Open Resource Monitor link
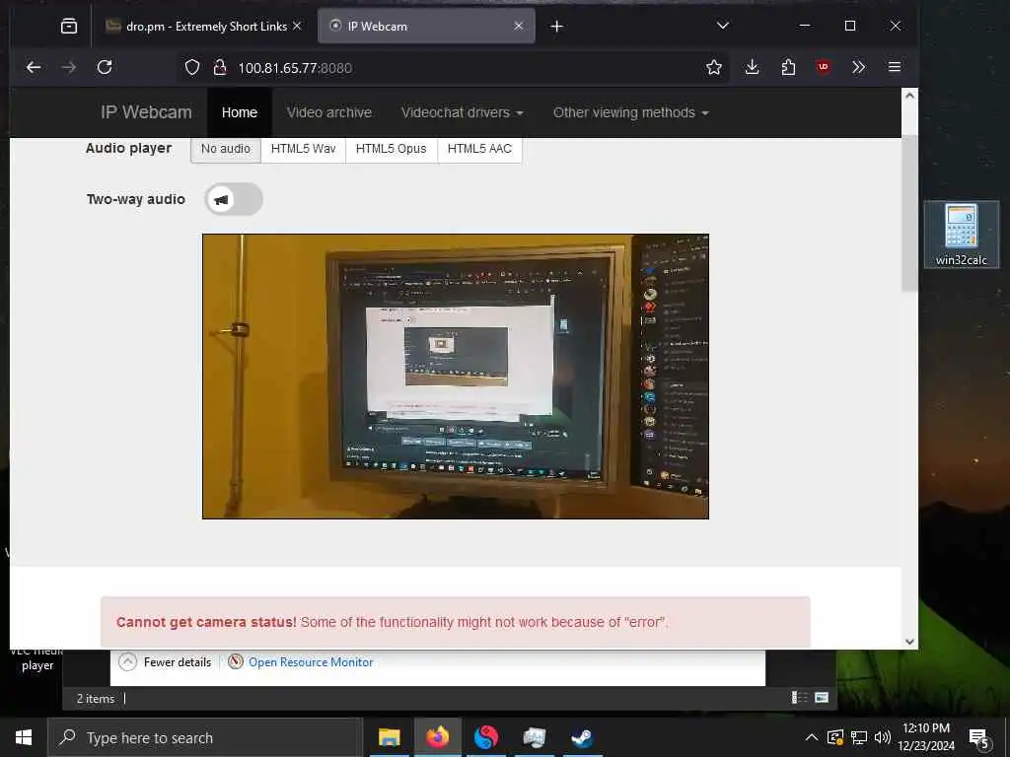Viewport: 1010px width, 757px height. click(301, 661)
